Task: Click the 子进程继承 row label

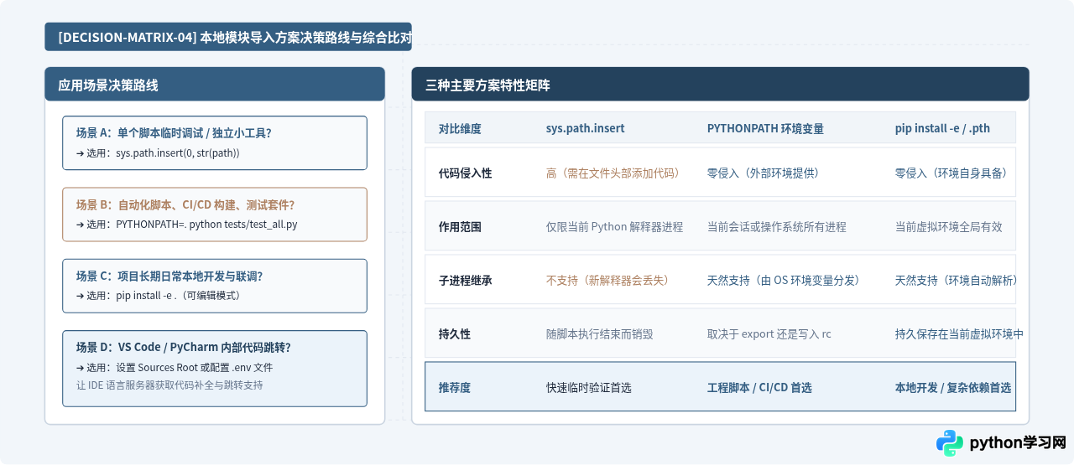Action: point(465,281)
